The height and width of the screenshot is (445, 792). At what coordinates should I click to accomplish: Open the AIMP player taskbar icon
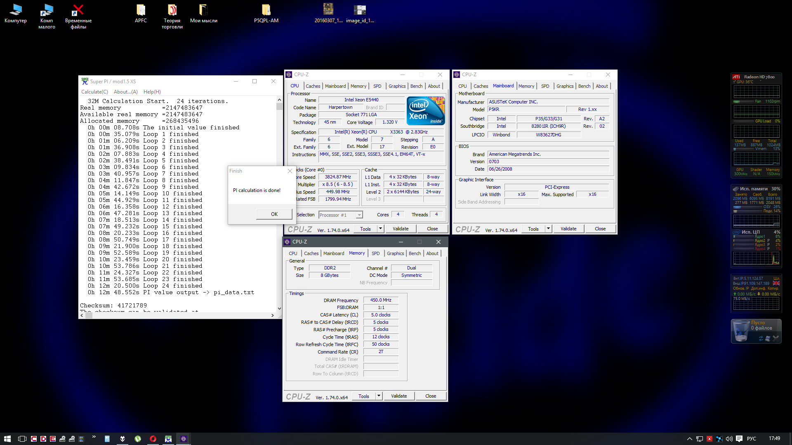tap(122, 439)
